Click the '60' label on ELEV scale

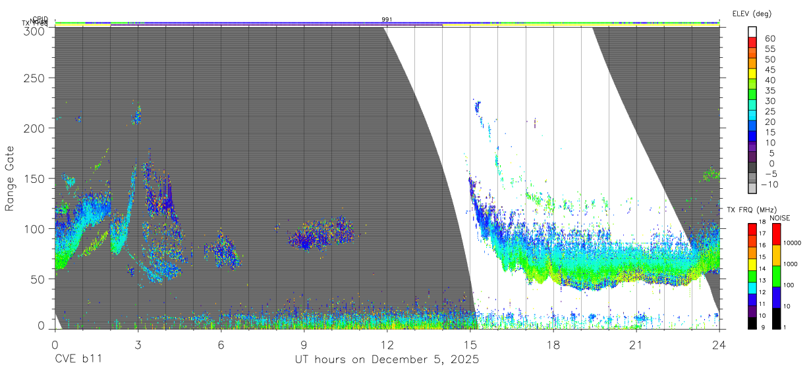(x=770, y=39)
